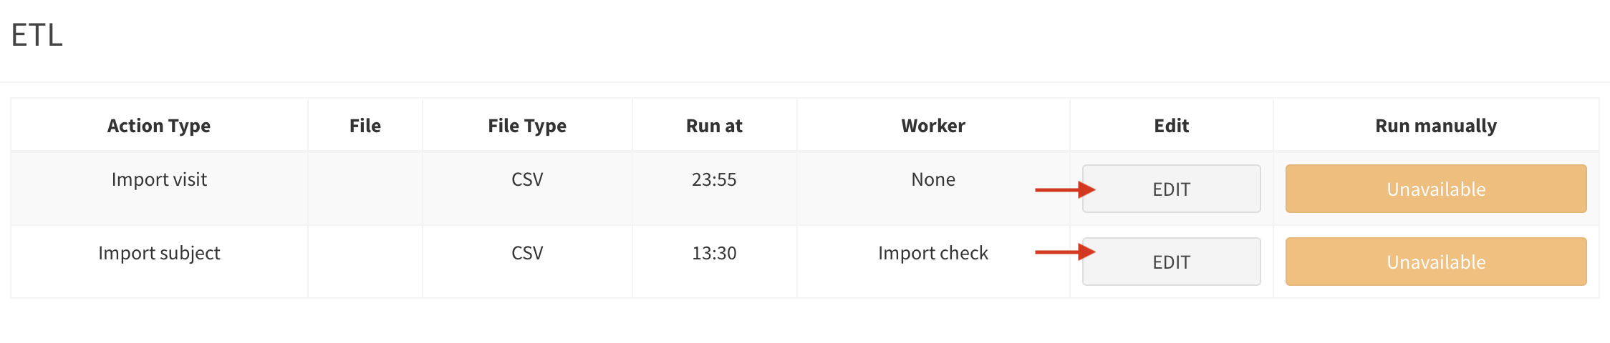Click the EDIT button for Import visit
1610x343 pixels.
pos(1171,189)
